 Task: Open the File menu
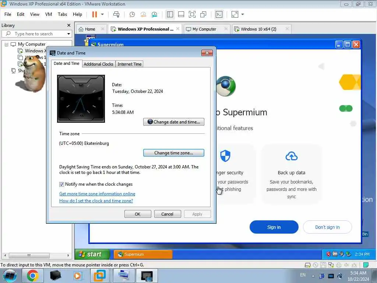[8, 14]
